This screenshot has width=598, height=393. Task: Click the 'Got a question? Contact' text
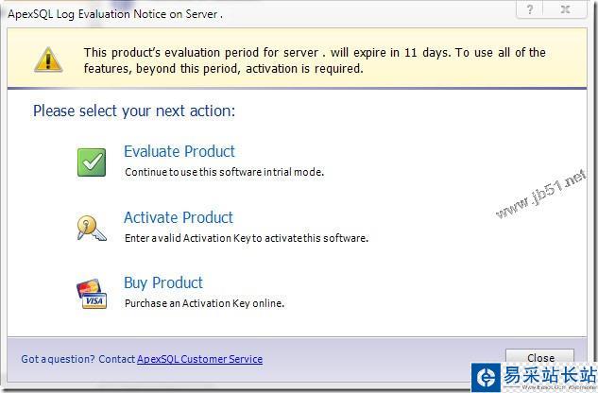pyautogui.click(x=77, y=359)
